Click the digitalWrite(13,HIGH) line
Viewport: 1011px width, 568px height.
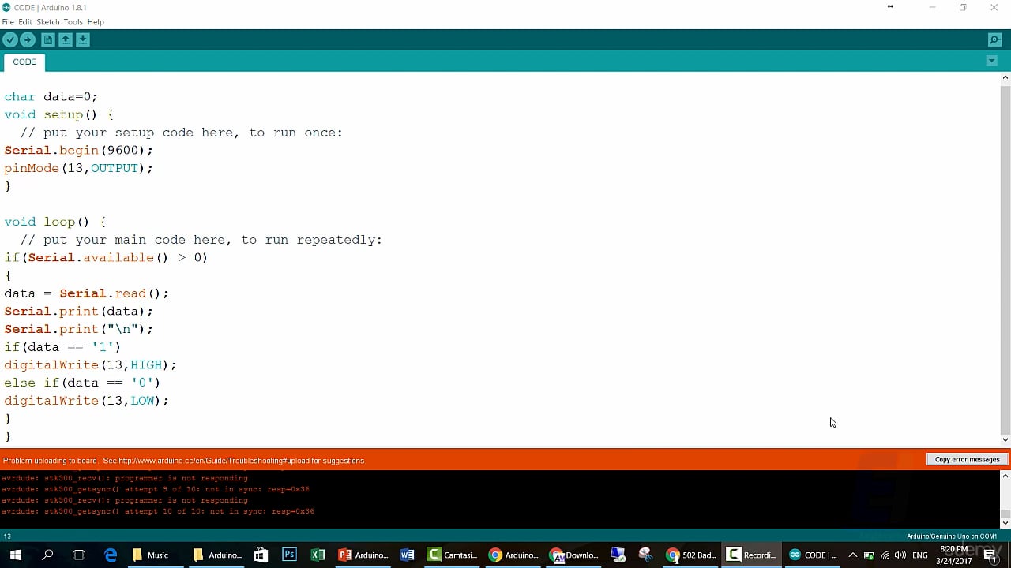pos(91,364)
